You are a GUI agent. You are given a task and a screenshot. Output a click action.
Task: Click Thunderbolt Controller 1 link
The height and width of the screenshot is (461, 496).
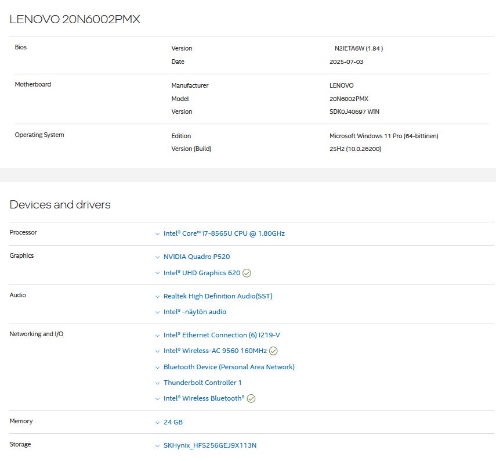point(202,383)
